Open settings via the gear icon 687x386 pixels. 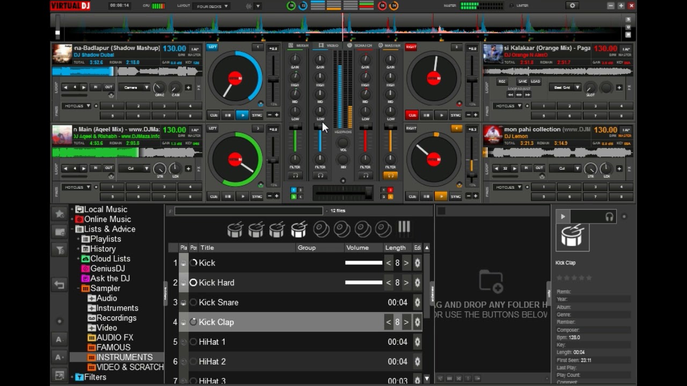pyautogui.click(x=572, y=5)
